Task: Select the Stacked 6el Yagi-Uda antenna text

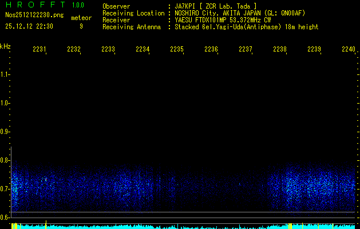Action: (246, 27)
